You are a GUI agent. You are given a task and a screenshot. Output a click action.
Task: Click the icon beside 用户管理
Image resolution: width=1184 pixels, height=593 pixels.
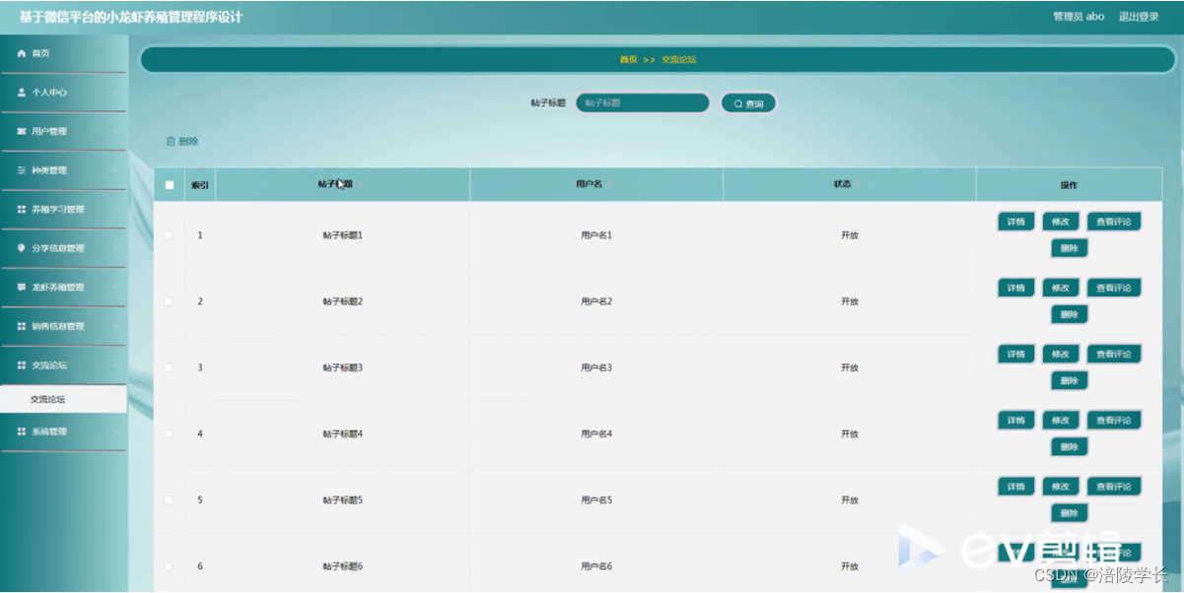[x=22, y=131]
